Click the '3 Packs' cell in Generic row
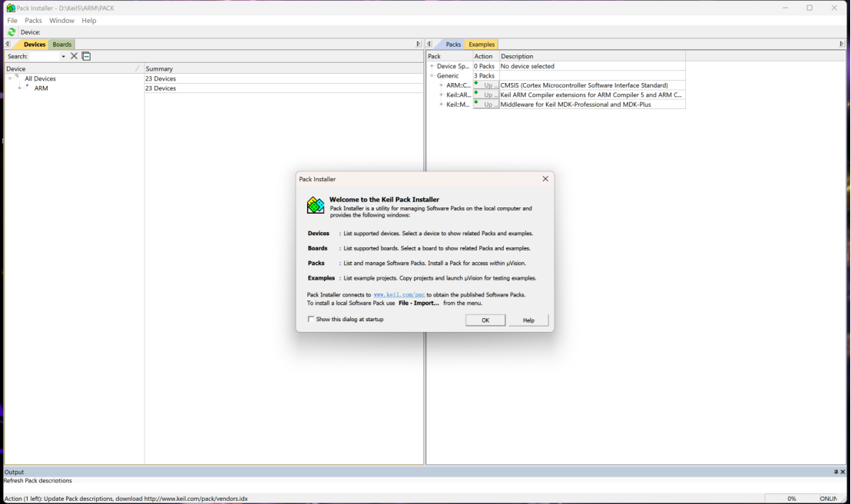851x504 pixels. click(x=484, y=76)
